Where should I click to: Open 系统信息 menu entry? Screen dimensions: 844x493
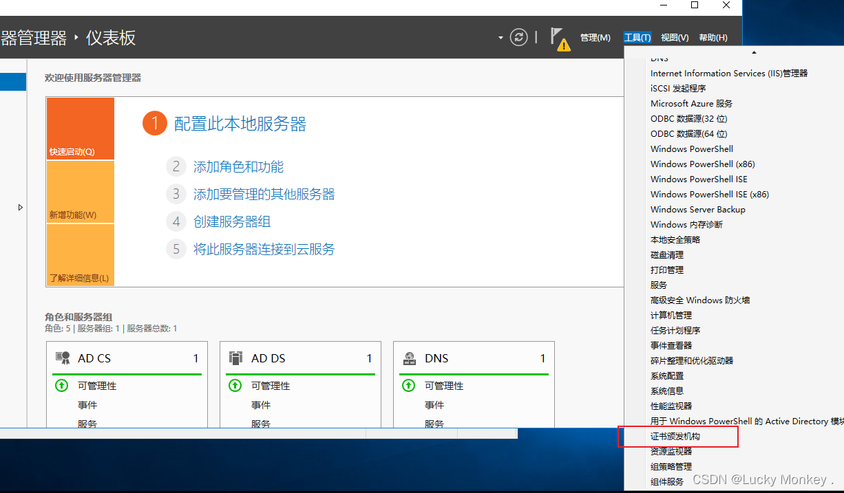[667, 391]
